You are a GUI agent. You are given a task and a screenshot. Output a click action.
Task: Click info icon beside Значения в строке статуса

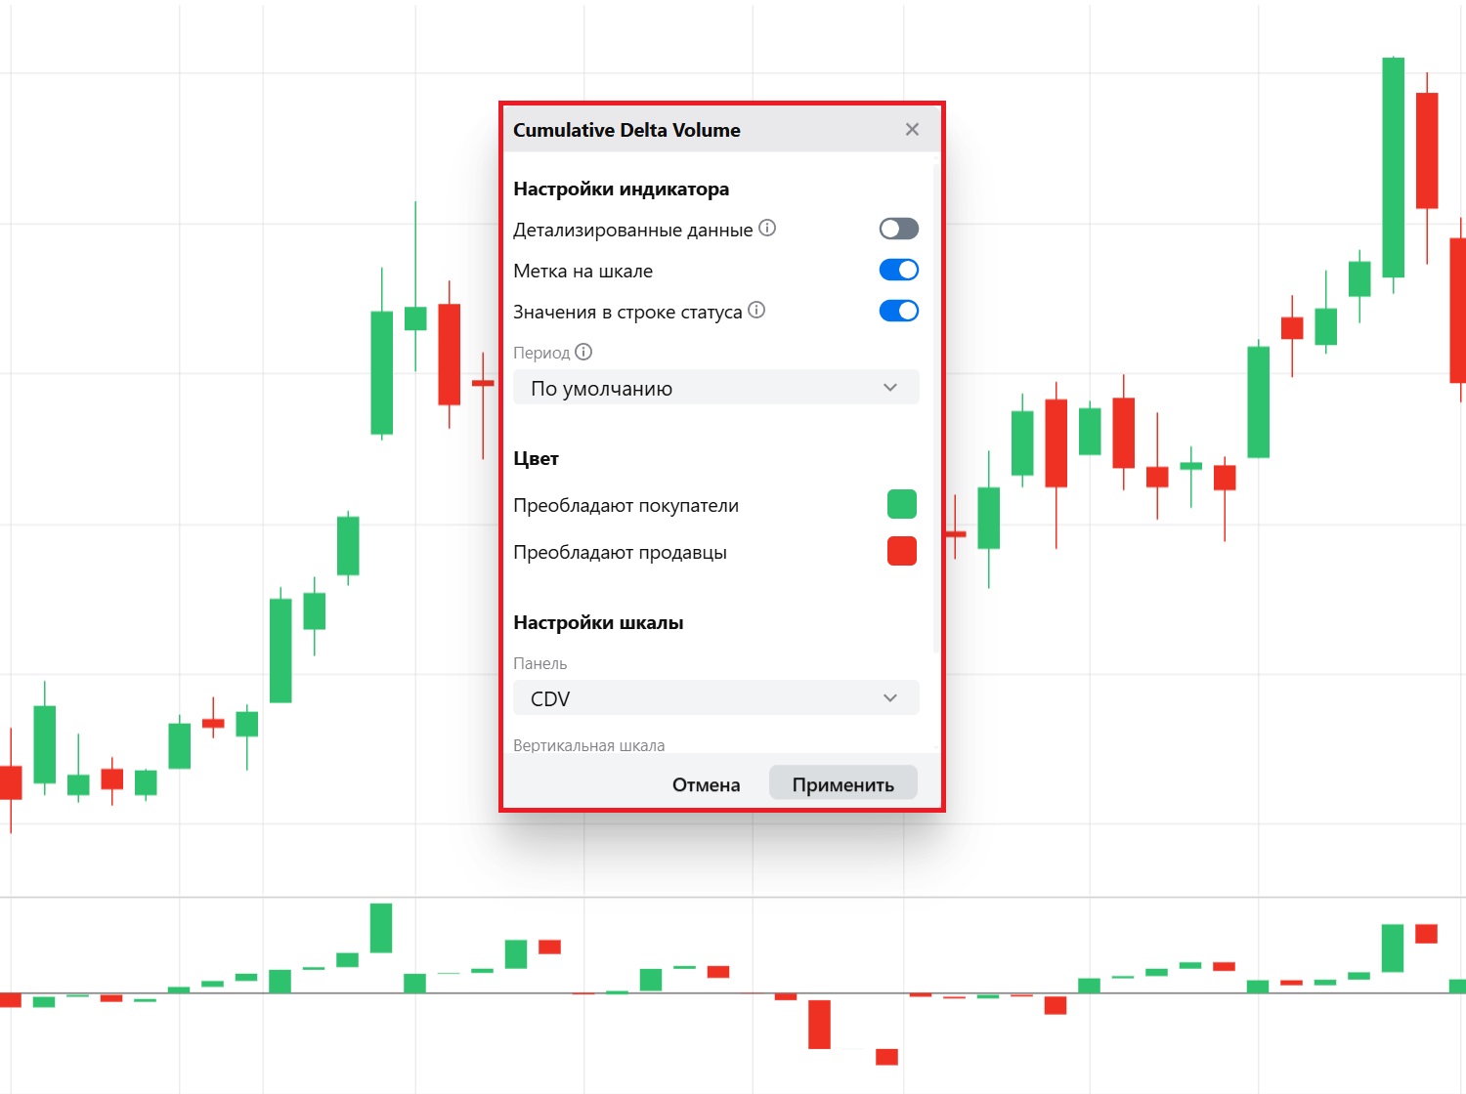point(756,311)
